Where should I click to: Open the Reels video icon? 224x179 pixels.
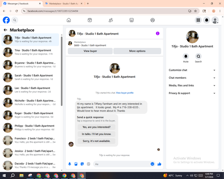tap(90, 20)
